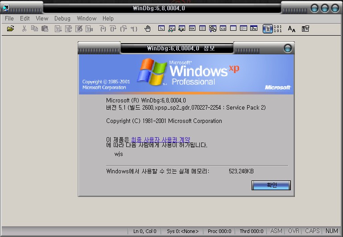Open the Processes and Threads icon
Viewport: 343px width, 237px height.
[244, 29]
